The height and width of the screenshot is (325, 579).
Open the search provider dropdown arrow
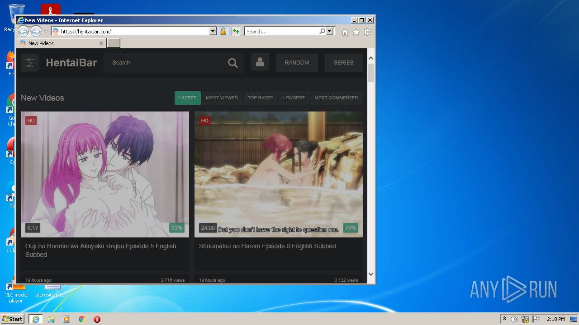tap(330, 31)
